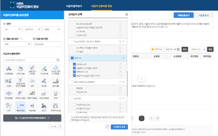Screen dimensions: 218x136
Task: Select the 내시경, 천자 및 생검료 stomach icon
Action: coord(56,70)
